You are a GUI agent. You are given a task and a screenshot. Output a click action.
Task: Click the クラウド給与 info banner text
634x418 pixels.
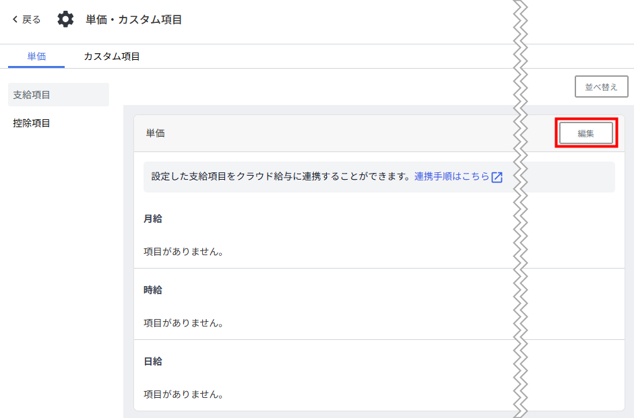pyautogui.click(x=280, y=176)
